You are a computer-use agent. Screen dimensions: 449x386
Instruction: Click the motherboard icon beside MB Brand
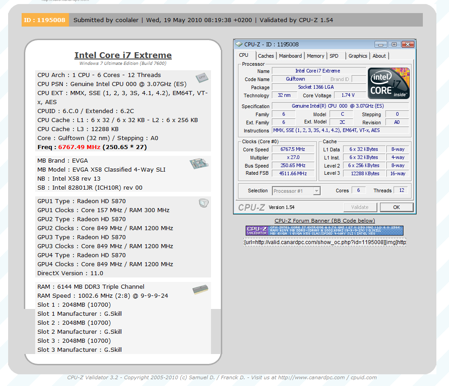coord(199,163)
